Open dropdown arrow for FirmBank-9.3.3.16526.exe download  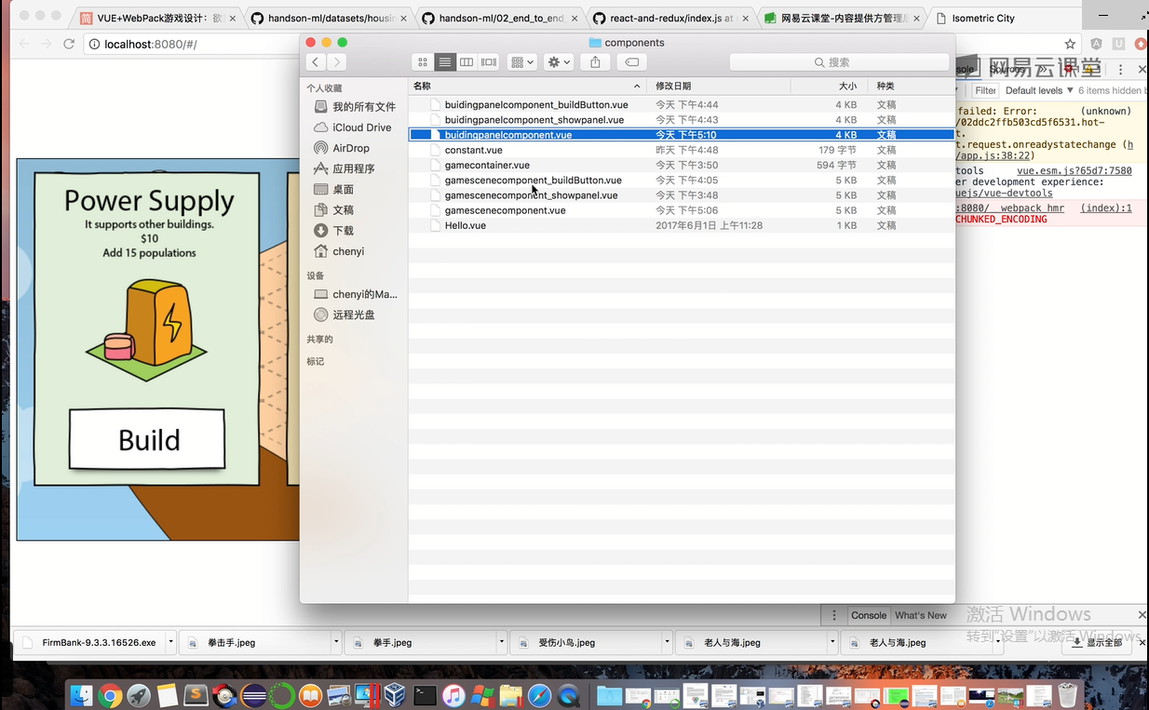coord(170,642)
